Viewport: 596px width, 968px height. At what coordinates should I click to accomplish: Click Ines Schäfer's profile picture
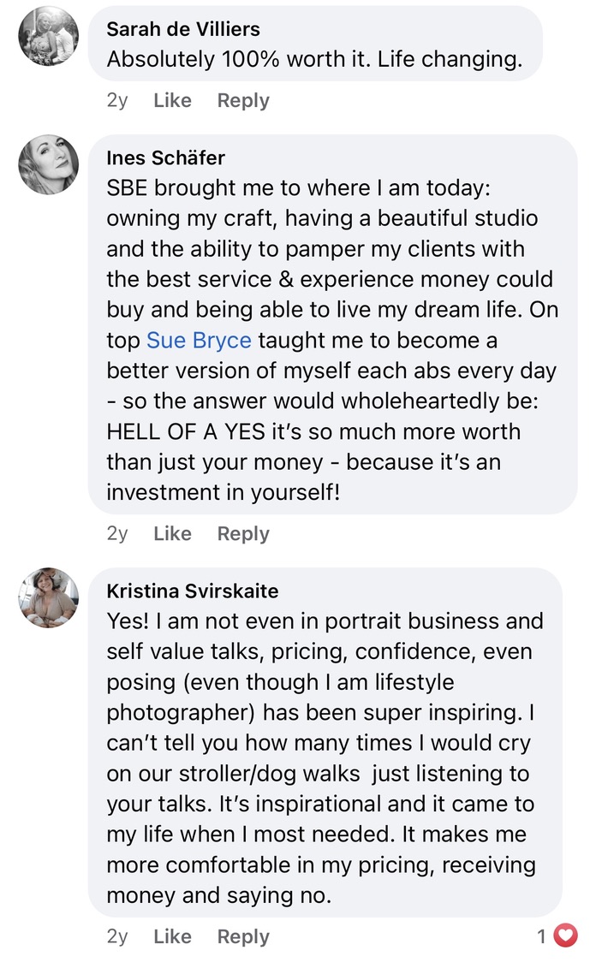(x=49, y=165)
